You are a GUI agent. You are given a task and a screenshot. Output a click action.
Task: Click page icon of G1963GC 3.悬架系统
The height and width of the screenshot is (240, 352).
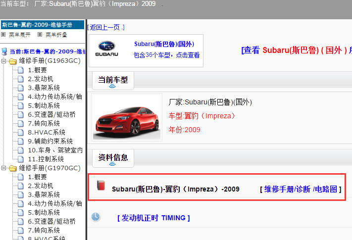(x=21, y=88)
